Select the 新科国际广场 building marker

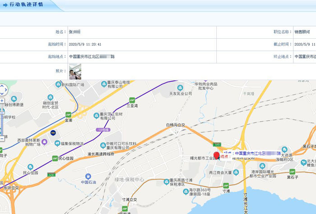[x=58, y=84]
